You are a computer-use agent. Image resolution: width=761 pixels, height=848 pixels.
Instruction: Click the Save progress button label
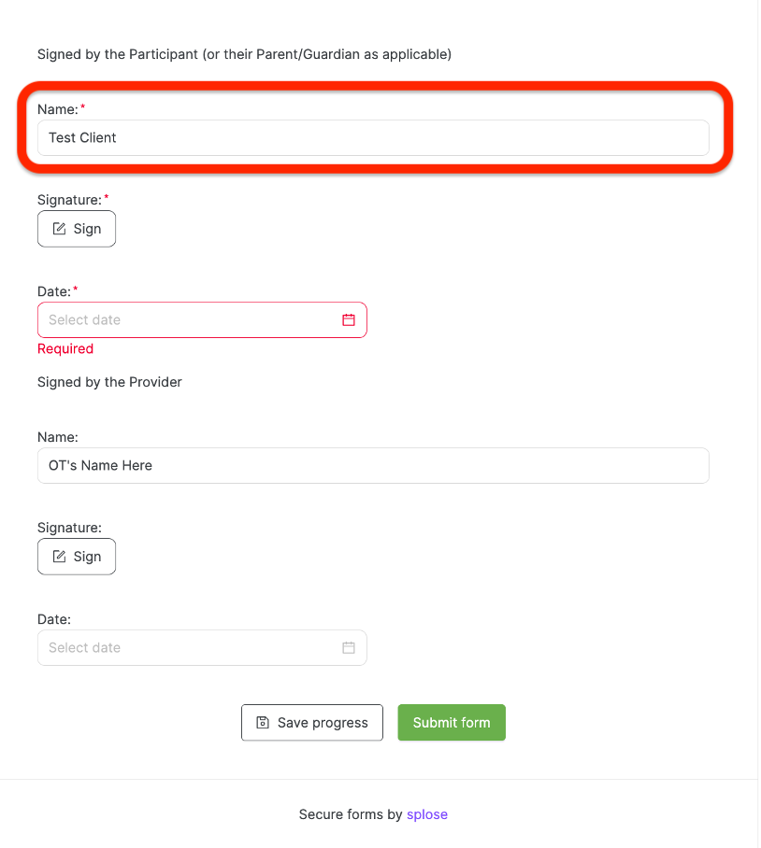323,722
